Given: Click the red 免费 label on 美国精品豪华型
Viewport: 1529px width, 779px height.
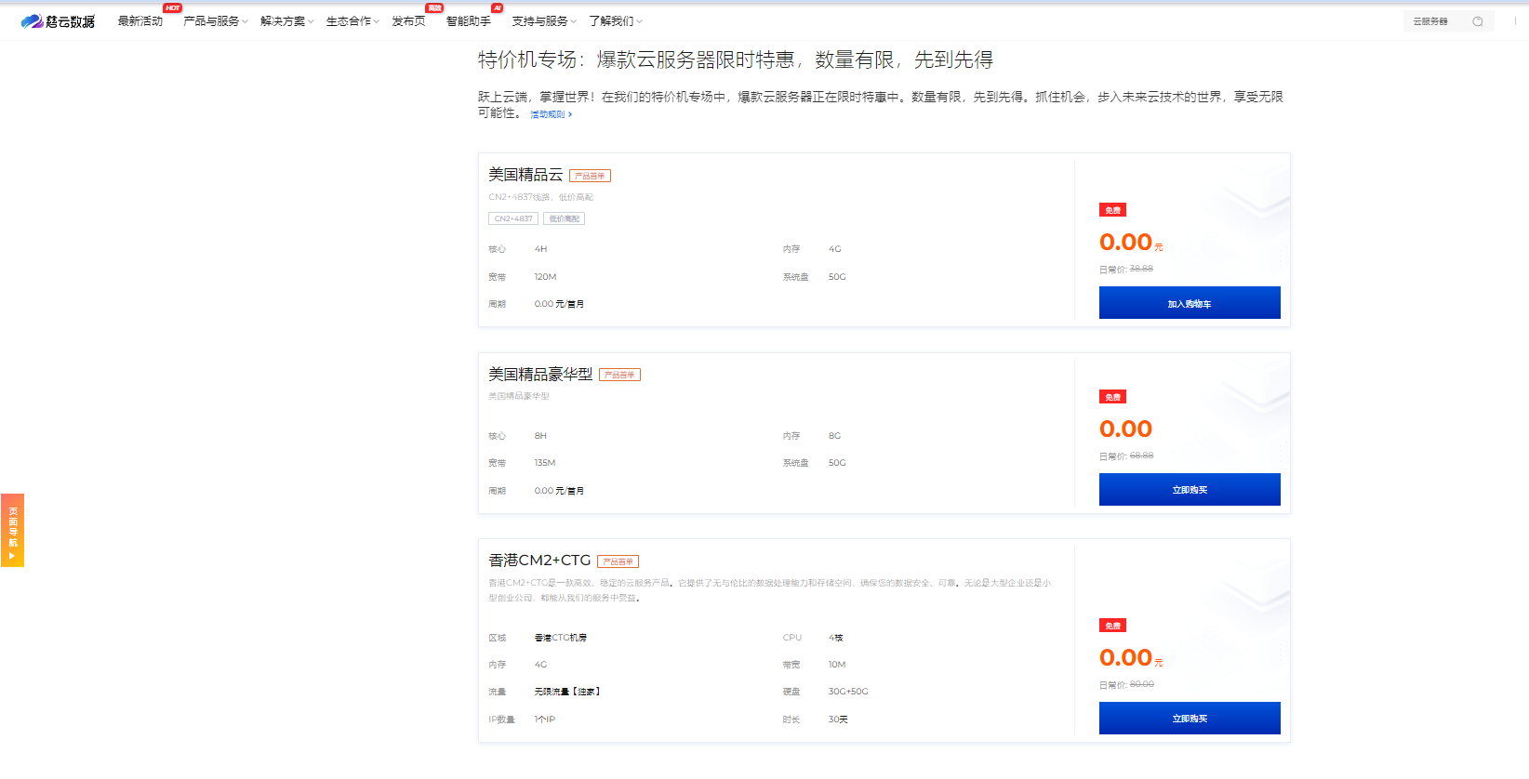Looking at the screenshot, I should 1112,397.
